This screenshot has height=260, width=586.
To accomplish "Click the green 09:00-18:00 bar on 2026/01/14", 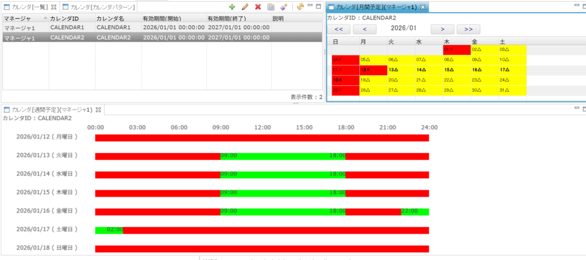I will pyautogui.click(x=283, y=174).
